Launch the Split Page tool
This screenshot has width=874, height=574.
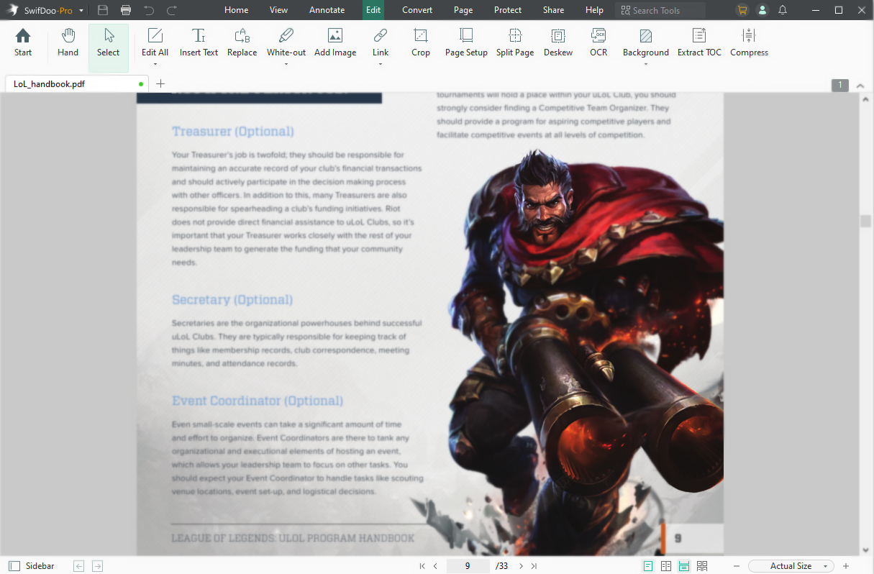click(515, 42)
